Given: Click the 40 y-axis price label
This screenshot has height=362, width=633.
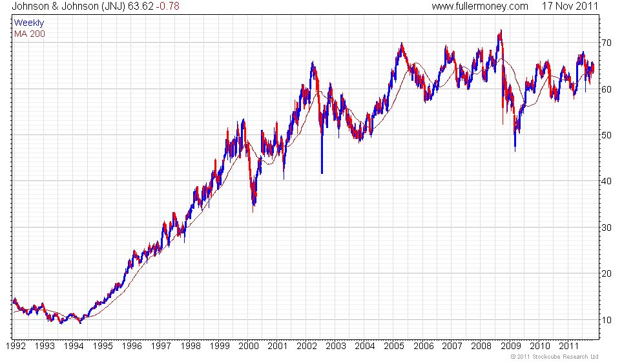Looking at the screenshot, I should 607,182.
